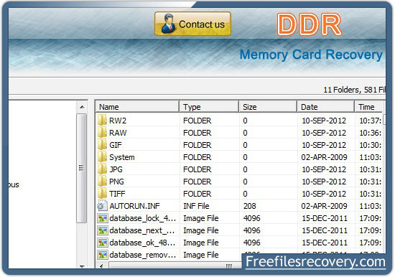Click the database_remov image file icon
The image size is (395, 277).
pos(103,255)
